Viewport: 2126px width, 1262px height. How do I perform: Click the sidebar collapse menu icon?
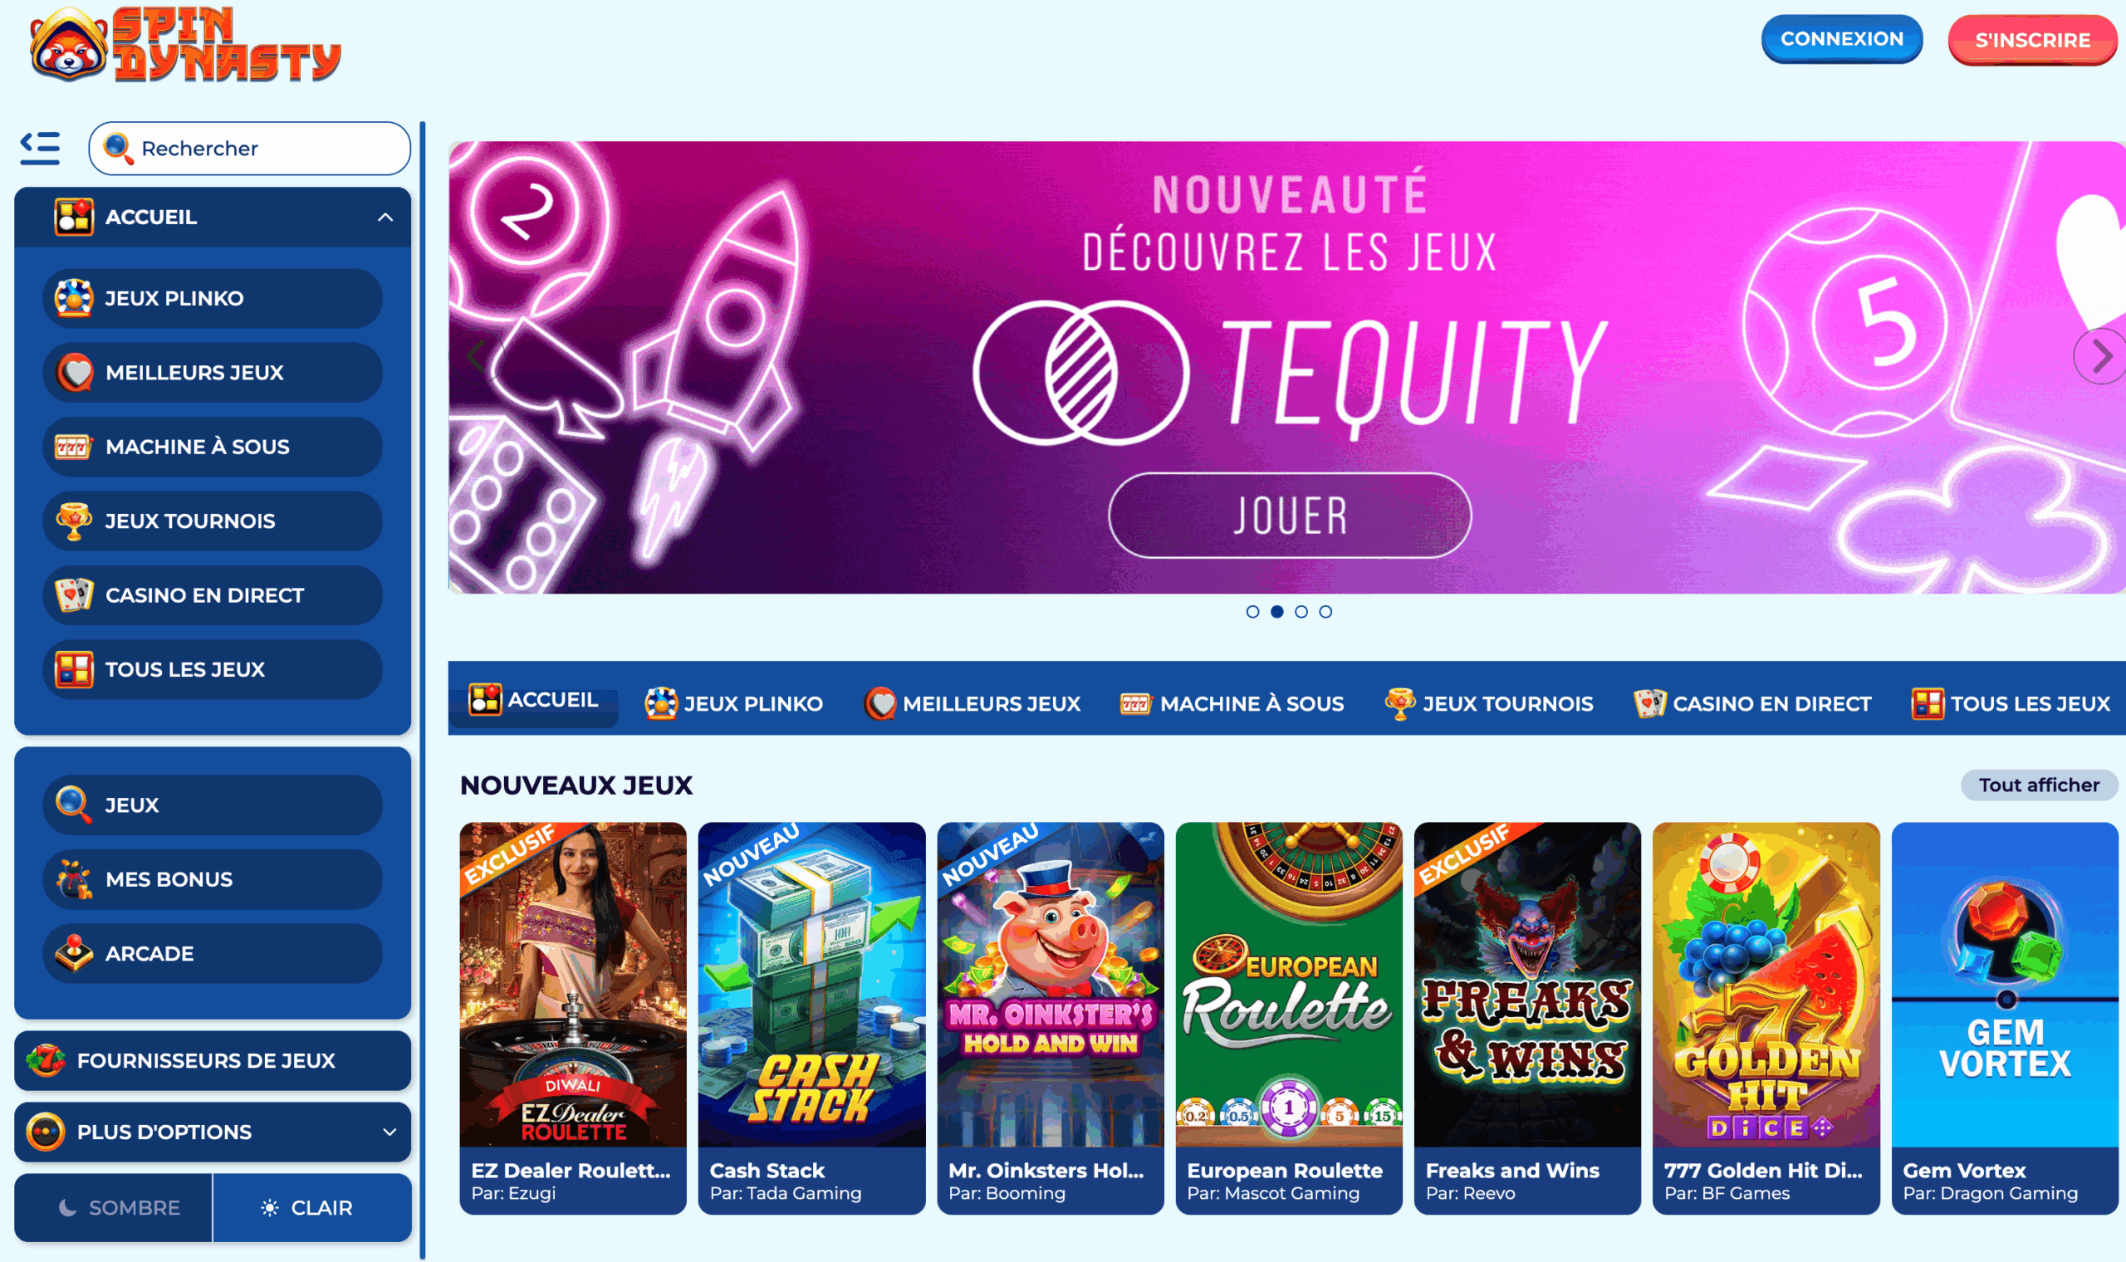(x=40, y=148)
